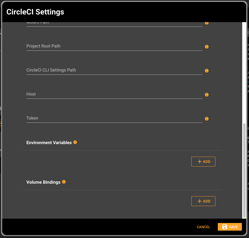Click into the Token input field

click(x=114, y=118)
